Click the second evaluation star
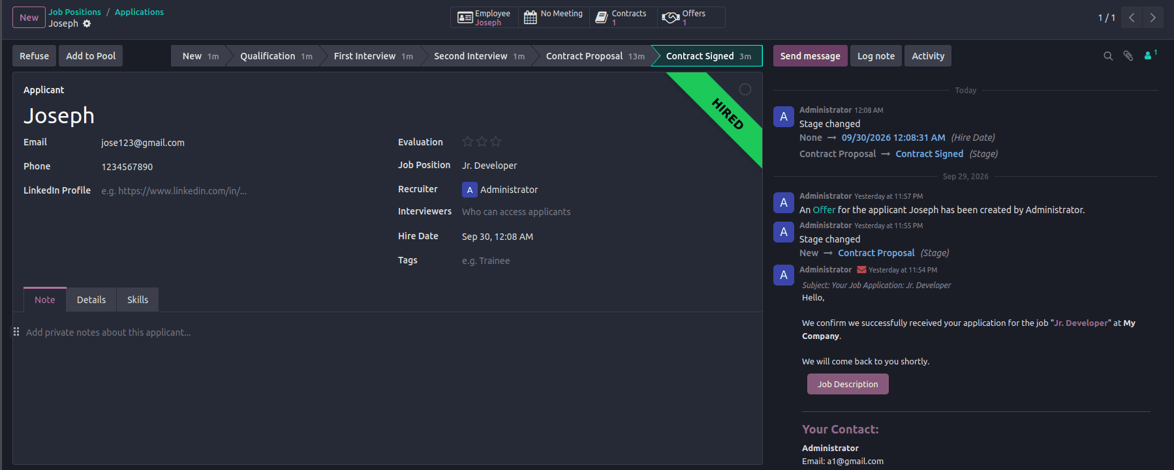This screenshot has height=470, width=1174. [482, 141]
